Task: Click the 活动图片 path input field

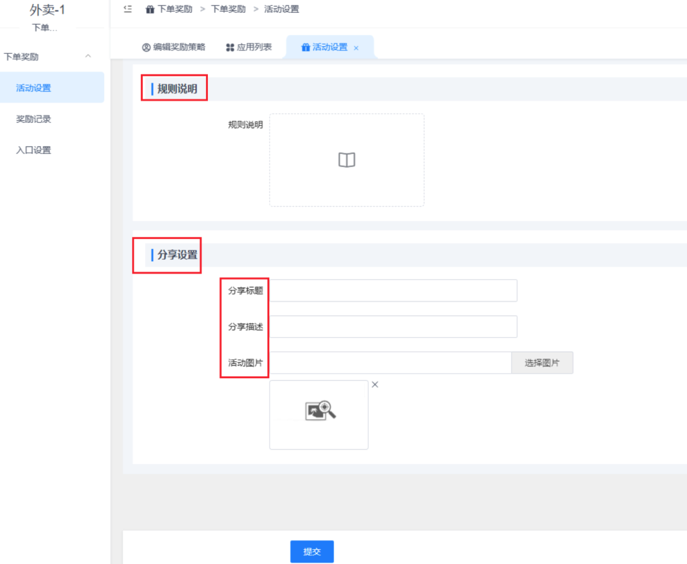Action: point(390,363)
